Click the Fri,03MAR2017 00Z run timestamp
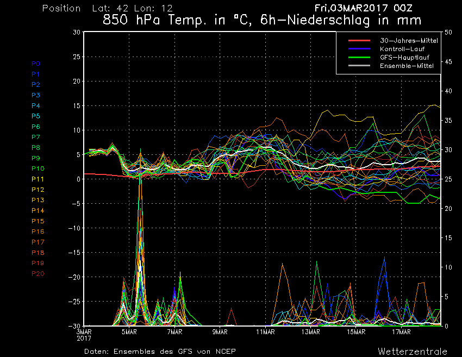The width and height of the screenshot is (462, 357). [x=363, y=8]
